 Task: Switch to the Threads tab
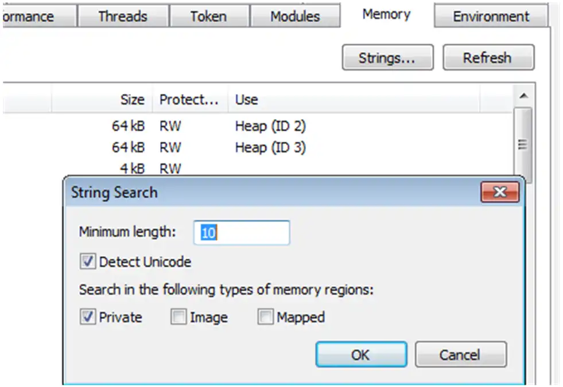(x=123, y=16)
